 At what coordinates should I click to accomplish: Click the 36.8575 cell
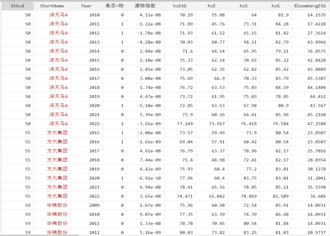[310, 51]
